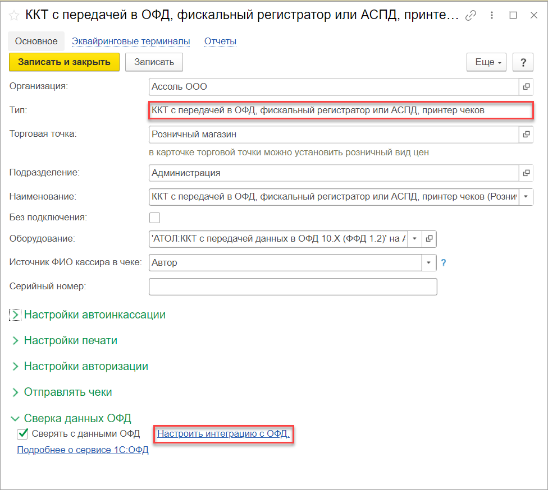This screenshot has height=490, width=548.
Task: Open the Наименование dropdown list
Action: tap(526, 197)
